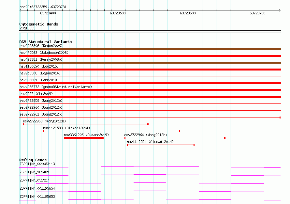Click the right end marker of nsv1142524
Viewport: 290px width, 204px height.
[x=194, y=145]
